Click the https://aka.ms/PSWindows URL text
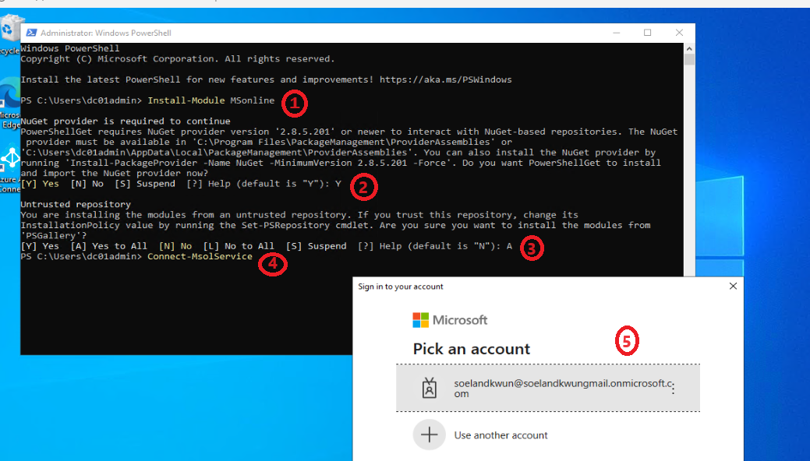Viewport: 810px width, 461px height. (x=446, y=79)
